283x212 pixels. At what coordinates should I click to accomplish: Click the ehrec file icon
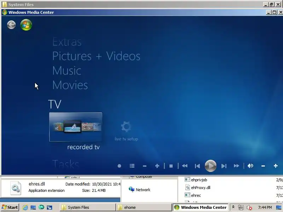point(187,195)
